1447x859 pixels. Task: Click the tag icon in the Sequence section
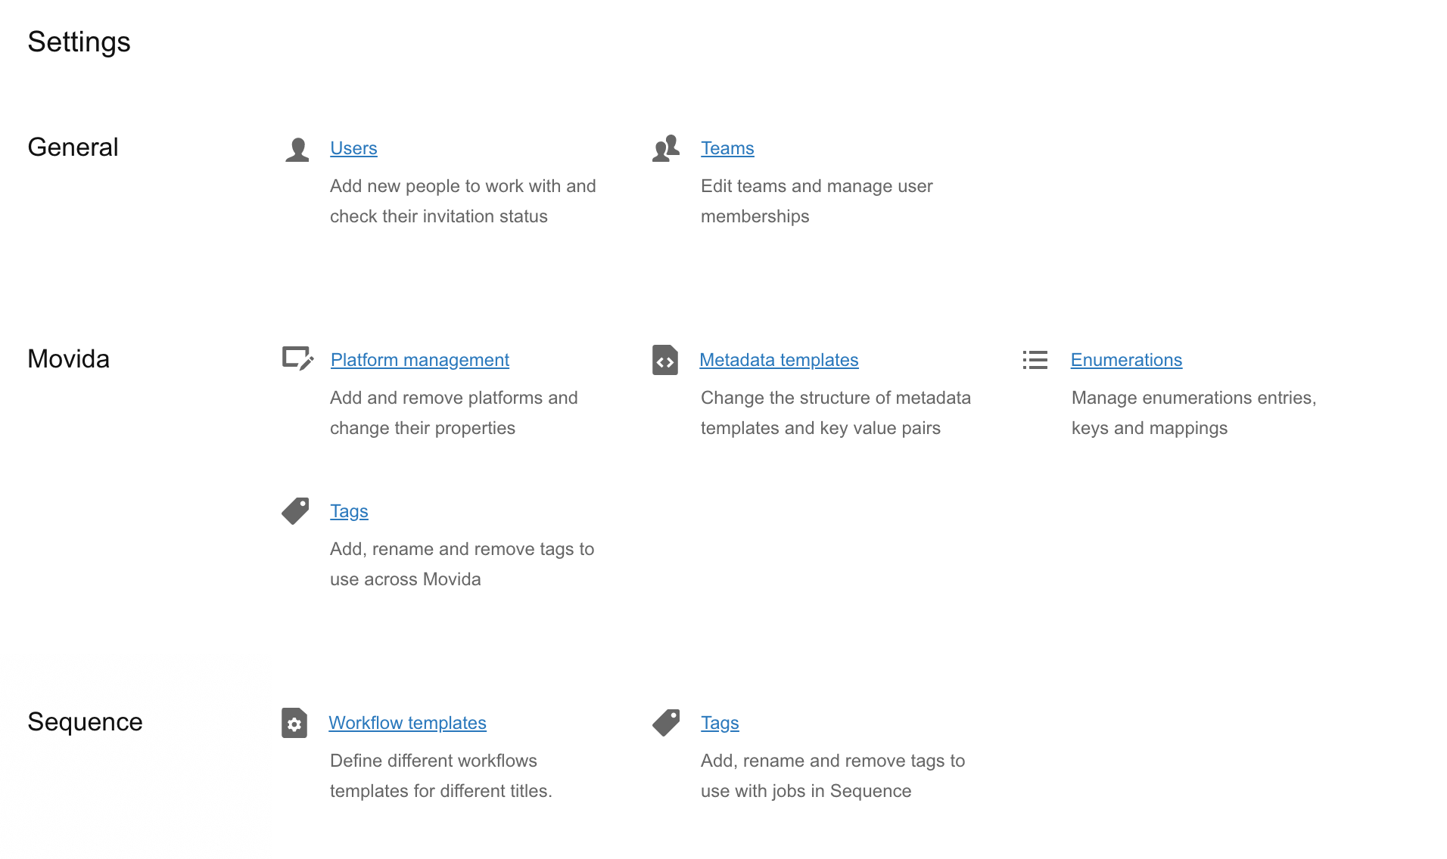click(x=666, y=723)
